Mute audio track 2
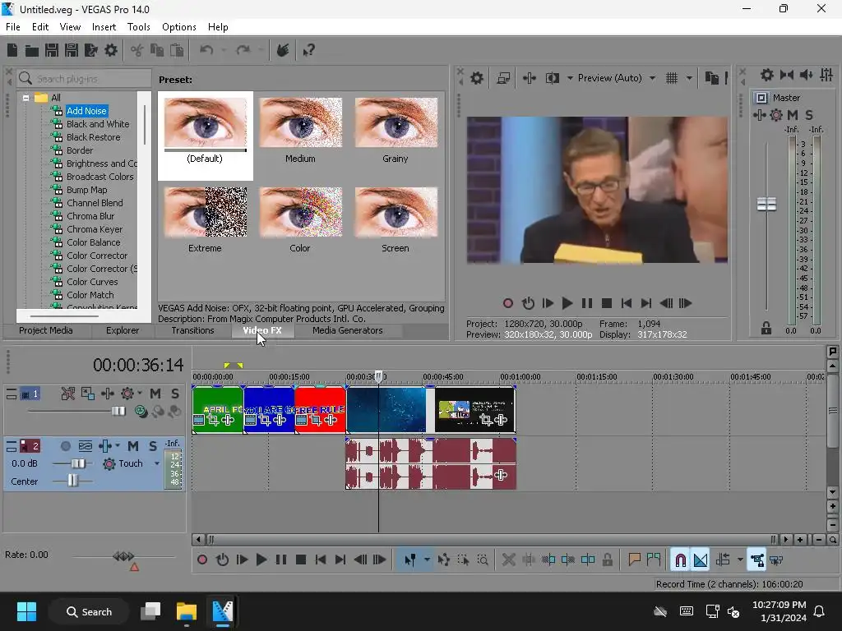The height and width of the screenshot is (631, 842). coord(133,446)
